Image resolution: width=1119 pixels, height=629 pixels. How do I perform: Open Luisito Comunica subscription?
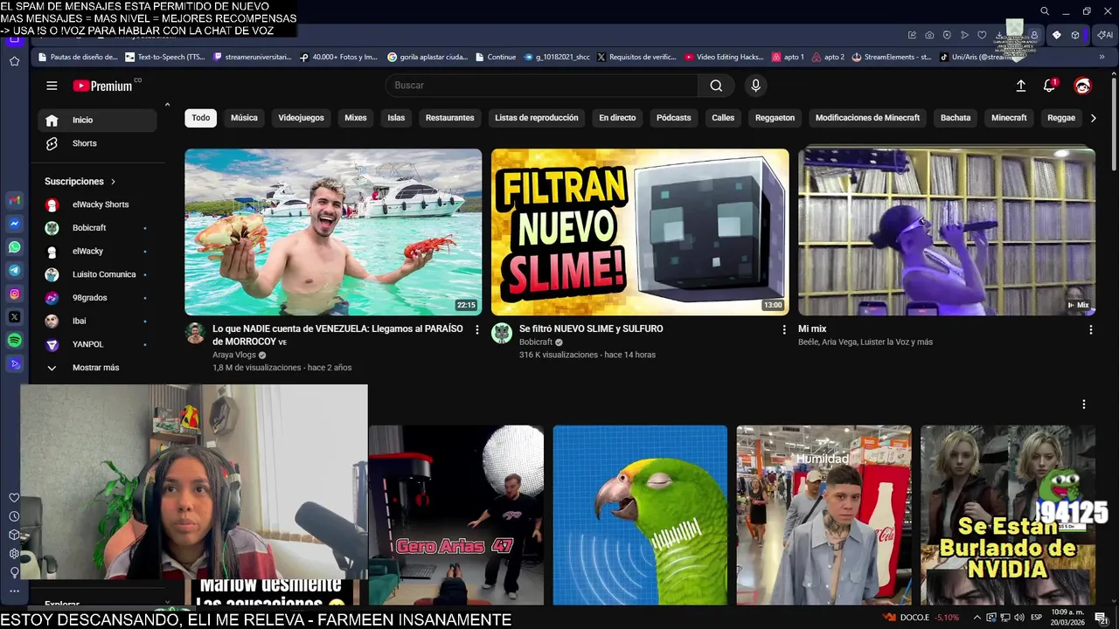(97, 274)
